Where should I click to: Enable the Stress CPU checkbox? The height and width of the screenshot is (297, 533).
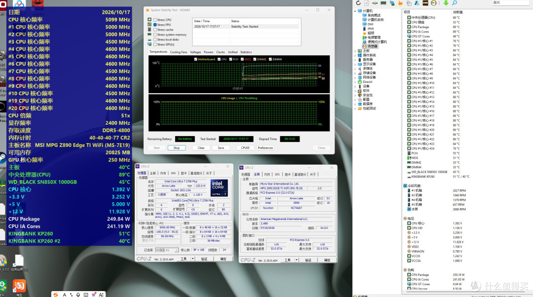click(x=155, y=20)
